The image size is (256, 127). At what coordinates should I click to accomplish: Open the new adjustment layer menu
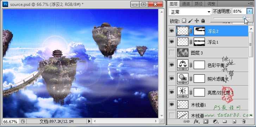click(x=216, y=121)
